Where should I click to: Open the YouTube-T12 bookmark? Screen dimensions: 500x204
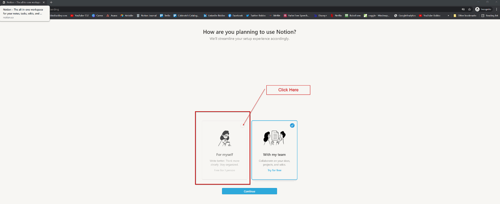point(79,16)
